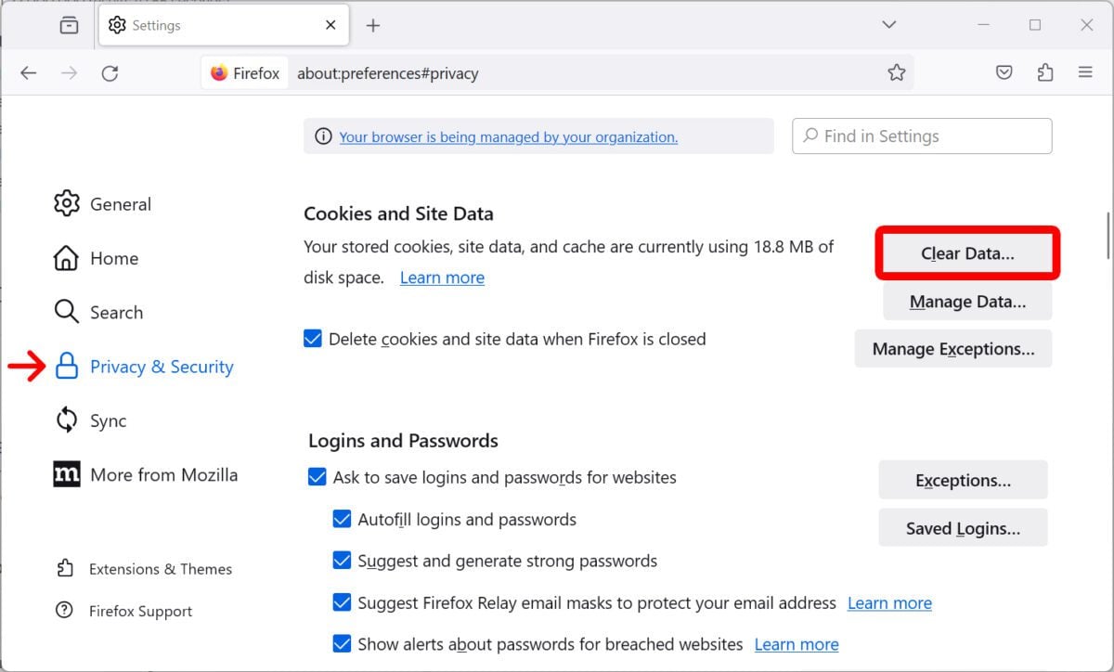
Task: Click the browser back navigation arrow
Action: pyautogui.click(x=29, y=72)
